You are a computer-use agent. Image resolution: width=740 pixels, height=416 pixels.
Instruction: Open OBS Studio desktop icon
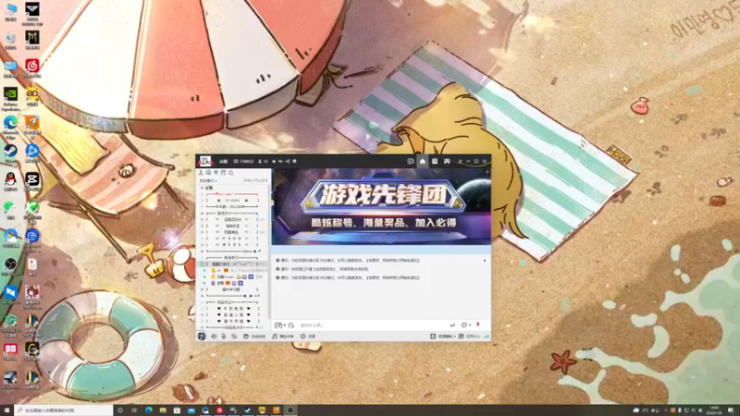pyautogui.click(x=10, y=266)
